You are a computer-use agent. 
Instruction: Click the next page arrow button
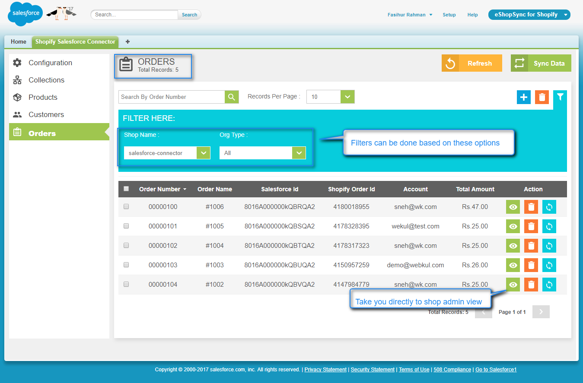[541, 312]
